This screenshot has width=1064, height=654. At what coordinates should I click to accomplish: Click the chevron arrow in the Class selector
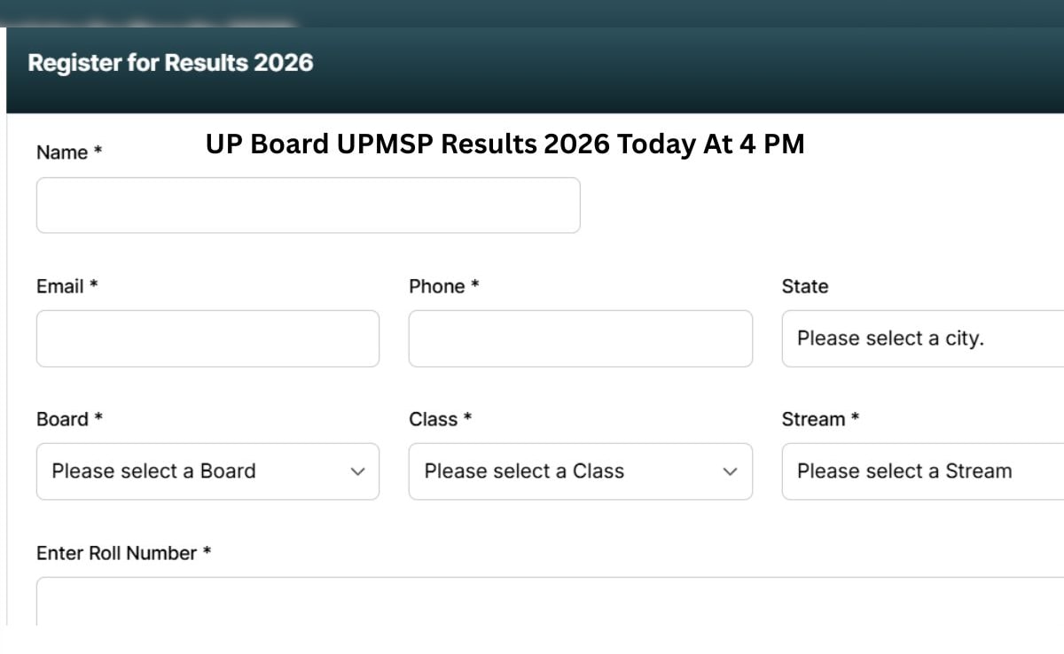tap(731, 471)
